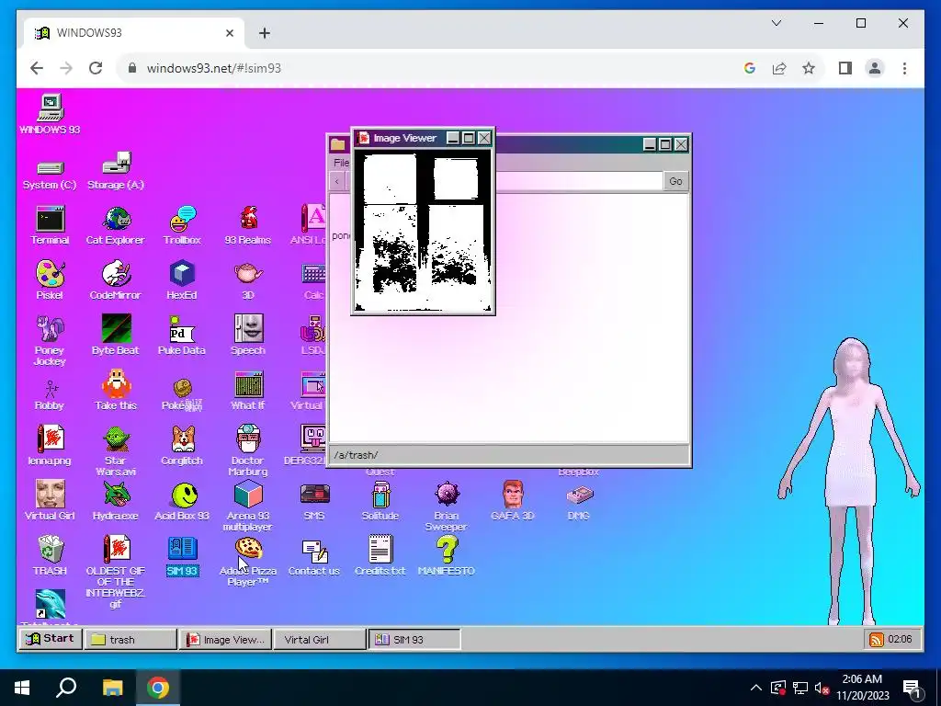Open Windows notification center

pos(911,688)
